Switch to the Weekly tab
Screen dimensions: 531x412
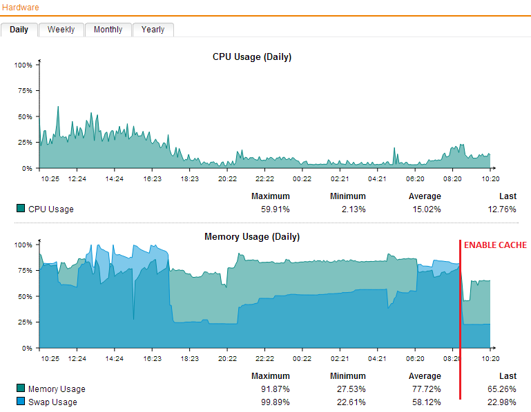click(x=61, y=30)
